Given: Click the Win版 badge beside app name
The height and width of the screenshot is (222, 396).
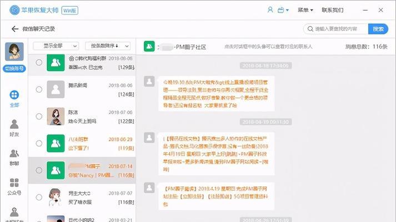Looking at the screenshot, I should tap(70, 11).
